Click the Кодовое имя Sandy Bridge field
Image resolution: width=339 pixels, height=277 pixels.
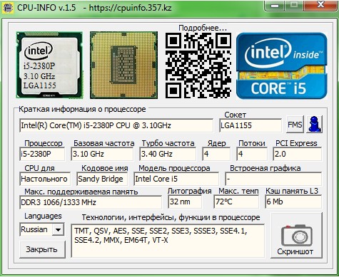[102, 179]
